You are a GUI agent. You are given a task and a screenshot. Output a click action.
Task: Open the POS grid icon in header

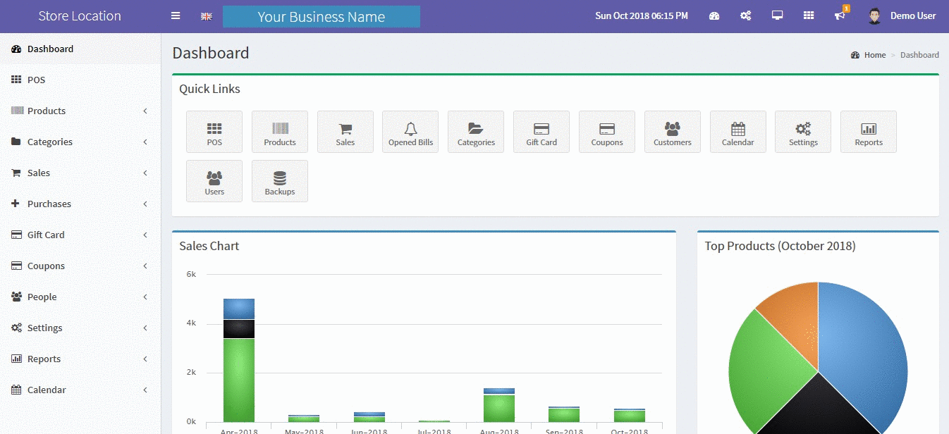tap(809, 15)
